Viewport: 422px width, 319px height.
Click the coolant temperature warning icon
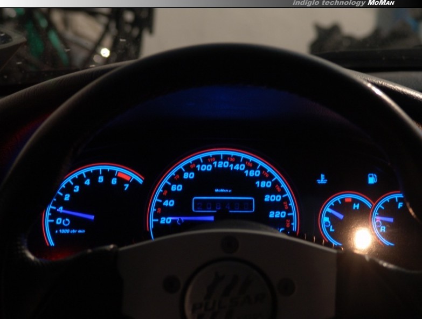tap(322, 179)
